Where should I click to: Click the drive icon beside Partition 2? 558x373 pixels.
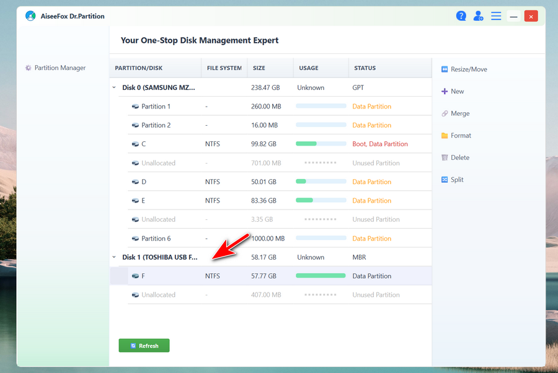(135, 125)
